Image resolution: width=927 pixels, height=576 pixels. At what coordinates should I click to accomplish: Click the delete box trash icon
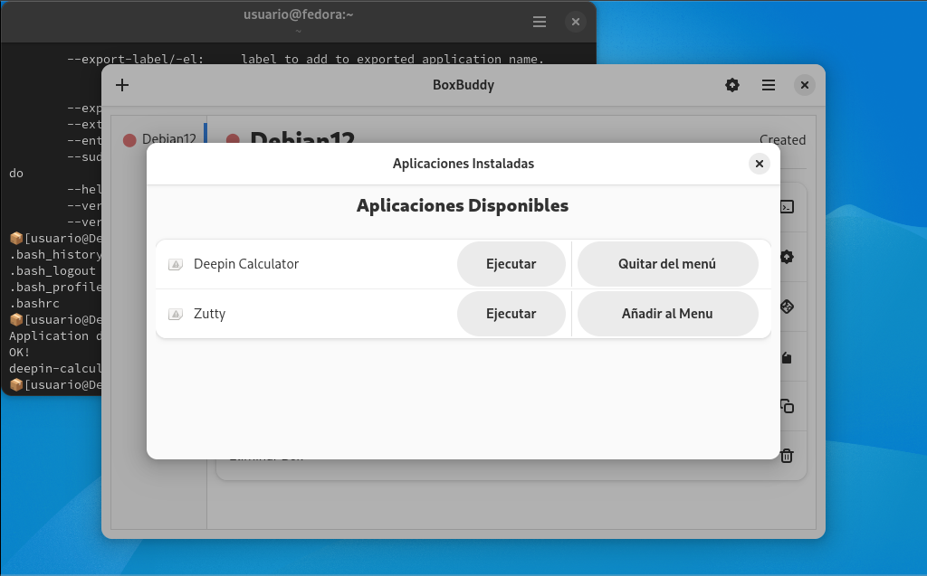(x=787, y=456)
